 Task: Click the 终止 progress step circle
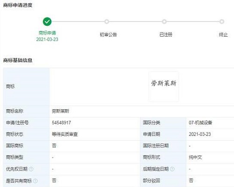click(222, 22)
